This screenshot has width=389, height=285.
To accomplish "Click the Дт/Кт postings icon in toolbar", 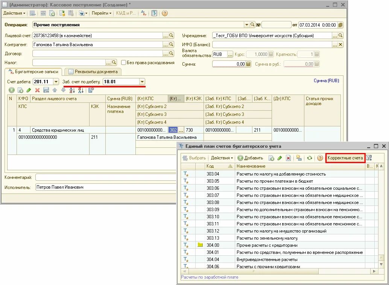I will (144, 13).
